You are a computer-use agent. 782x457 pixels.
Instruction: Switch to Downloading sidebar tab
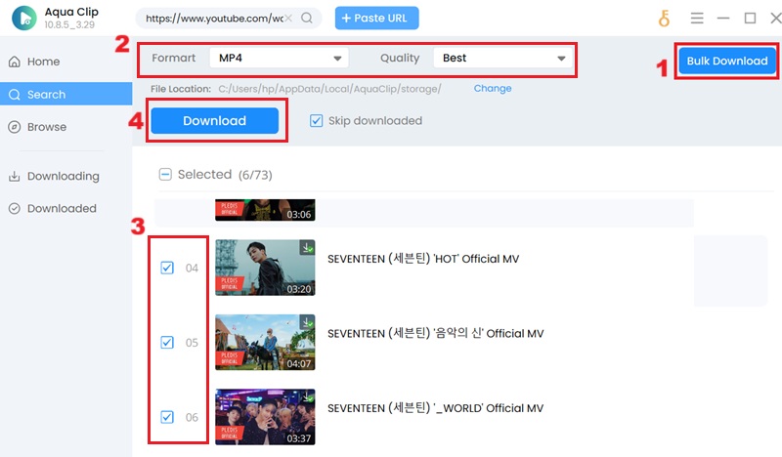(x=63, y=176)
